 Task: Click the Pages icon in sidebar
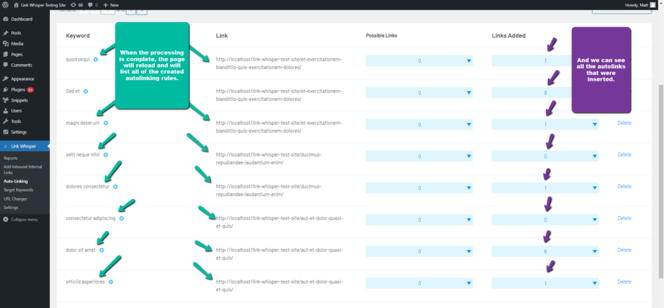pyautogui.click(x=5, y=54)
